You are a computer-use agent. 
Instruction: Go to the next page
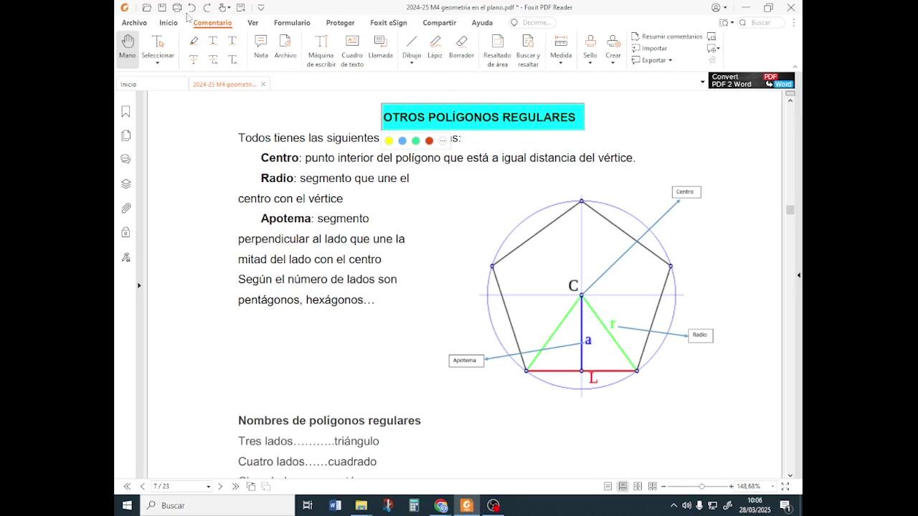click(x=220, y=487)
